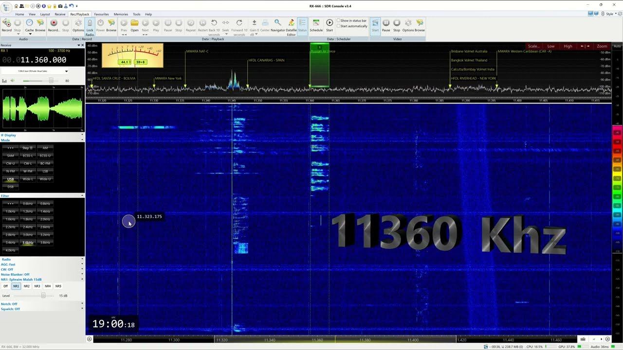Switch mode to AM
Image resolution: width=623 pixels, height=350 pixels.
pos(45,148)
